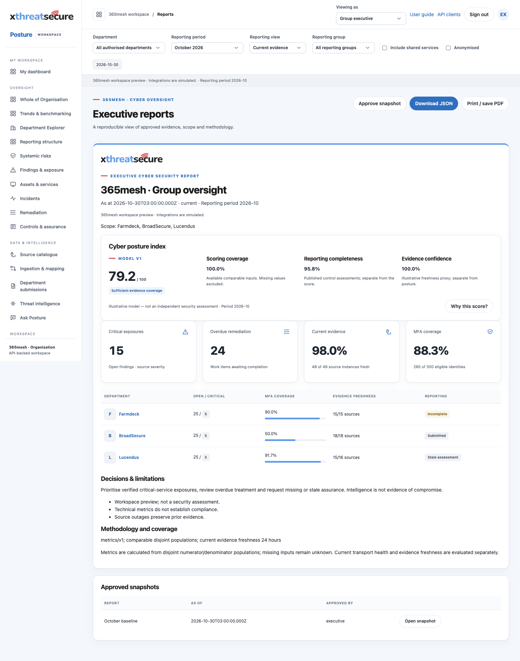The width and height of the screenshot is (520, 661).
Task: Click the Sign out button
Action: pos(479,14)
